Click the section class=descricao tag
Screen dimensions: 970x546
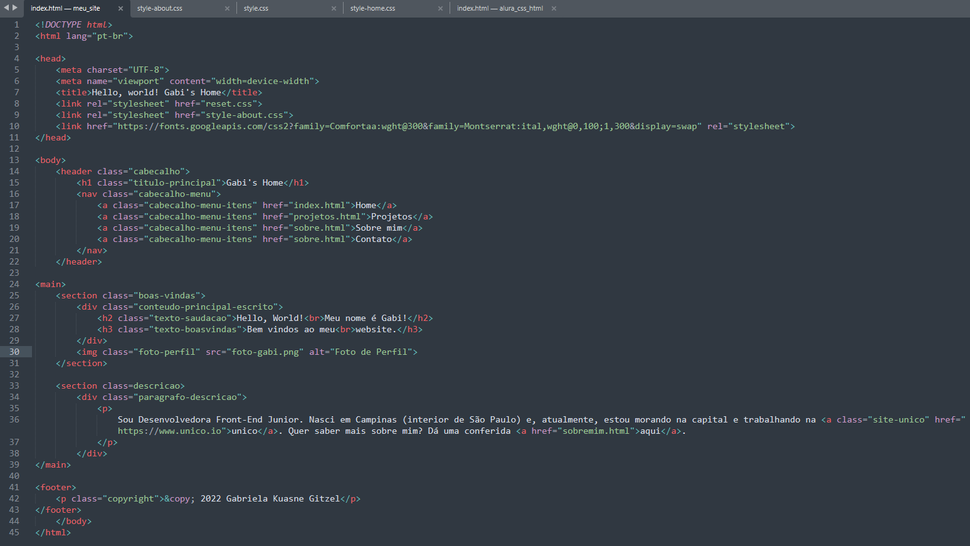tap(120, 386)
